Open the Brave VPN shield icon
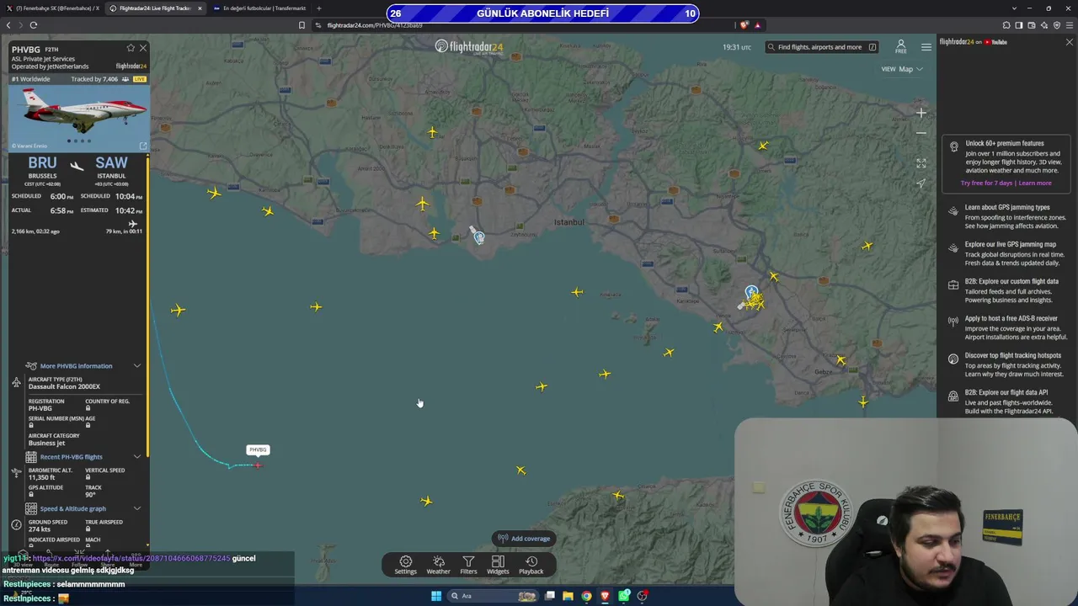1078x606 pixels. point(1057,25)
